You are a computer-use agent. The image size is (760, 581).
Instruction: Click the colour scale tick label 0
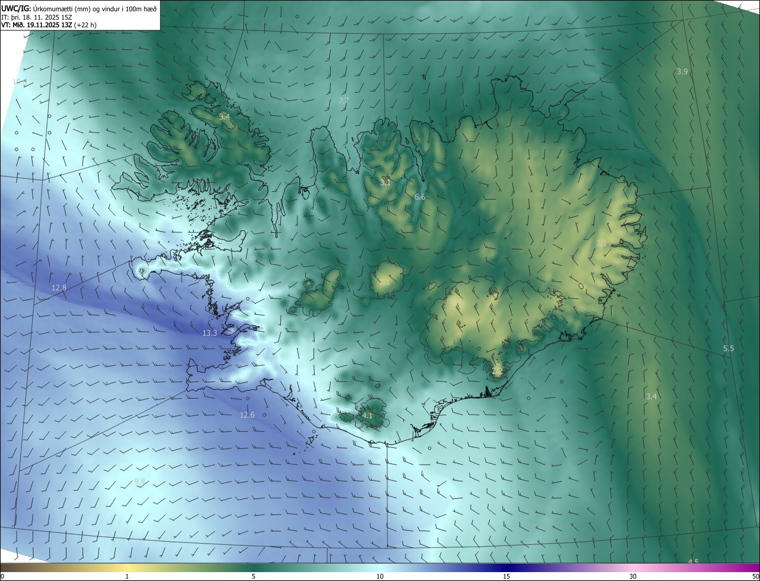click(x=2, y=576)
